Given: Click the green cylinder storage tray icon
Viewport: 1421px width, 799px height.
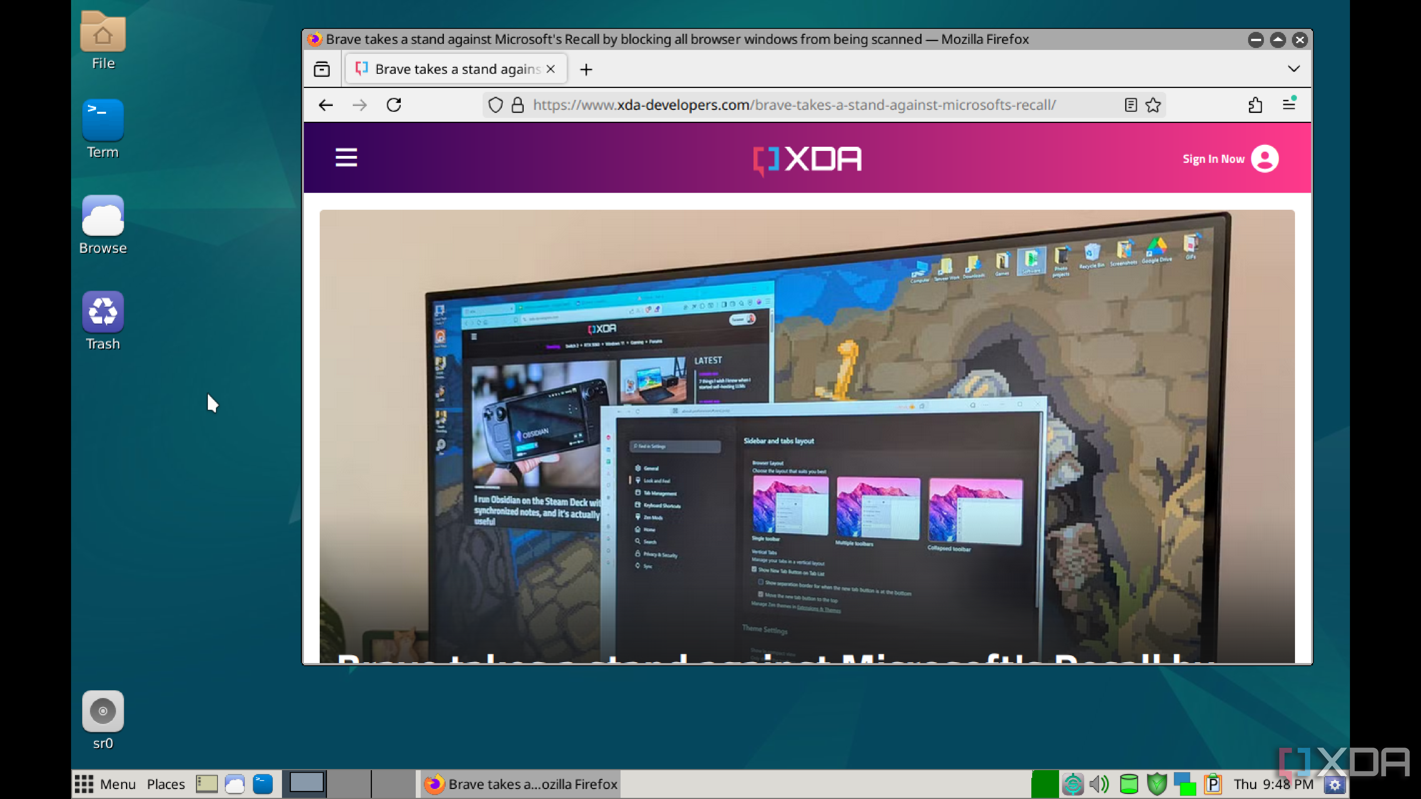Looking at the screenshot, I should pyautogui.click(x=1129, y=783).
